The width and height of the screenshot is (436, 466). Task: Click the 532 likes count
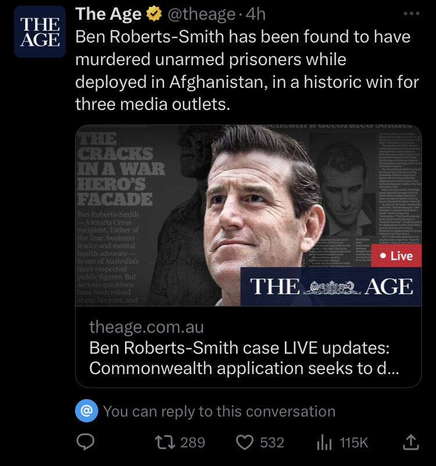coord(271,443)
